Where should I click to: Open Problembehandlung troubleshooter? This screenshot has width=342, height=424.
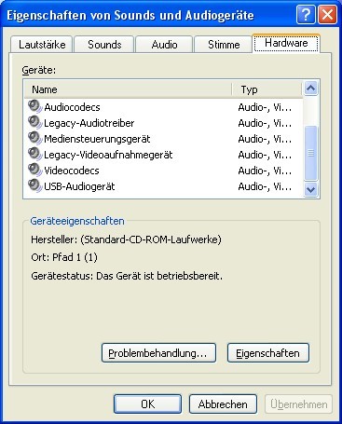tap(158, 353)
